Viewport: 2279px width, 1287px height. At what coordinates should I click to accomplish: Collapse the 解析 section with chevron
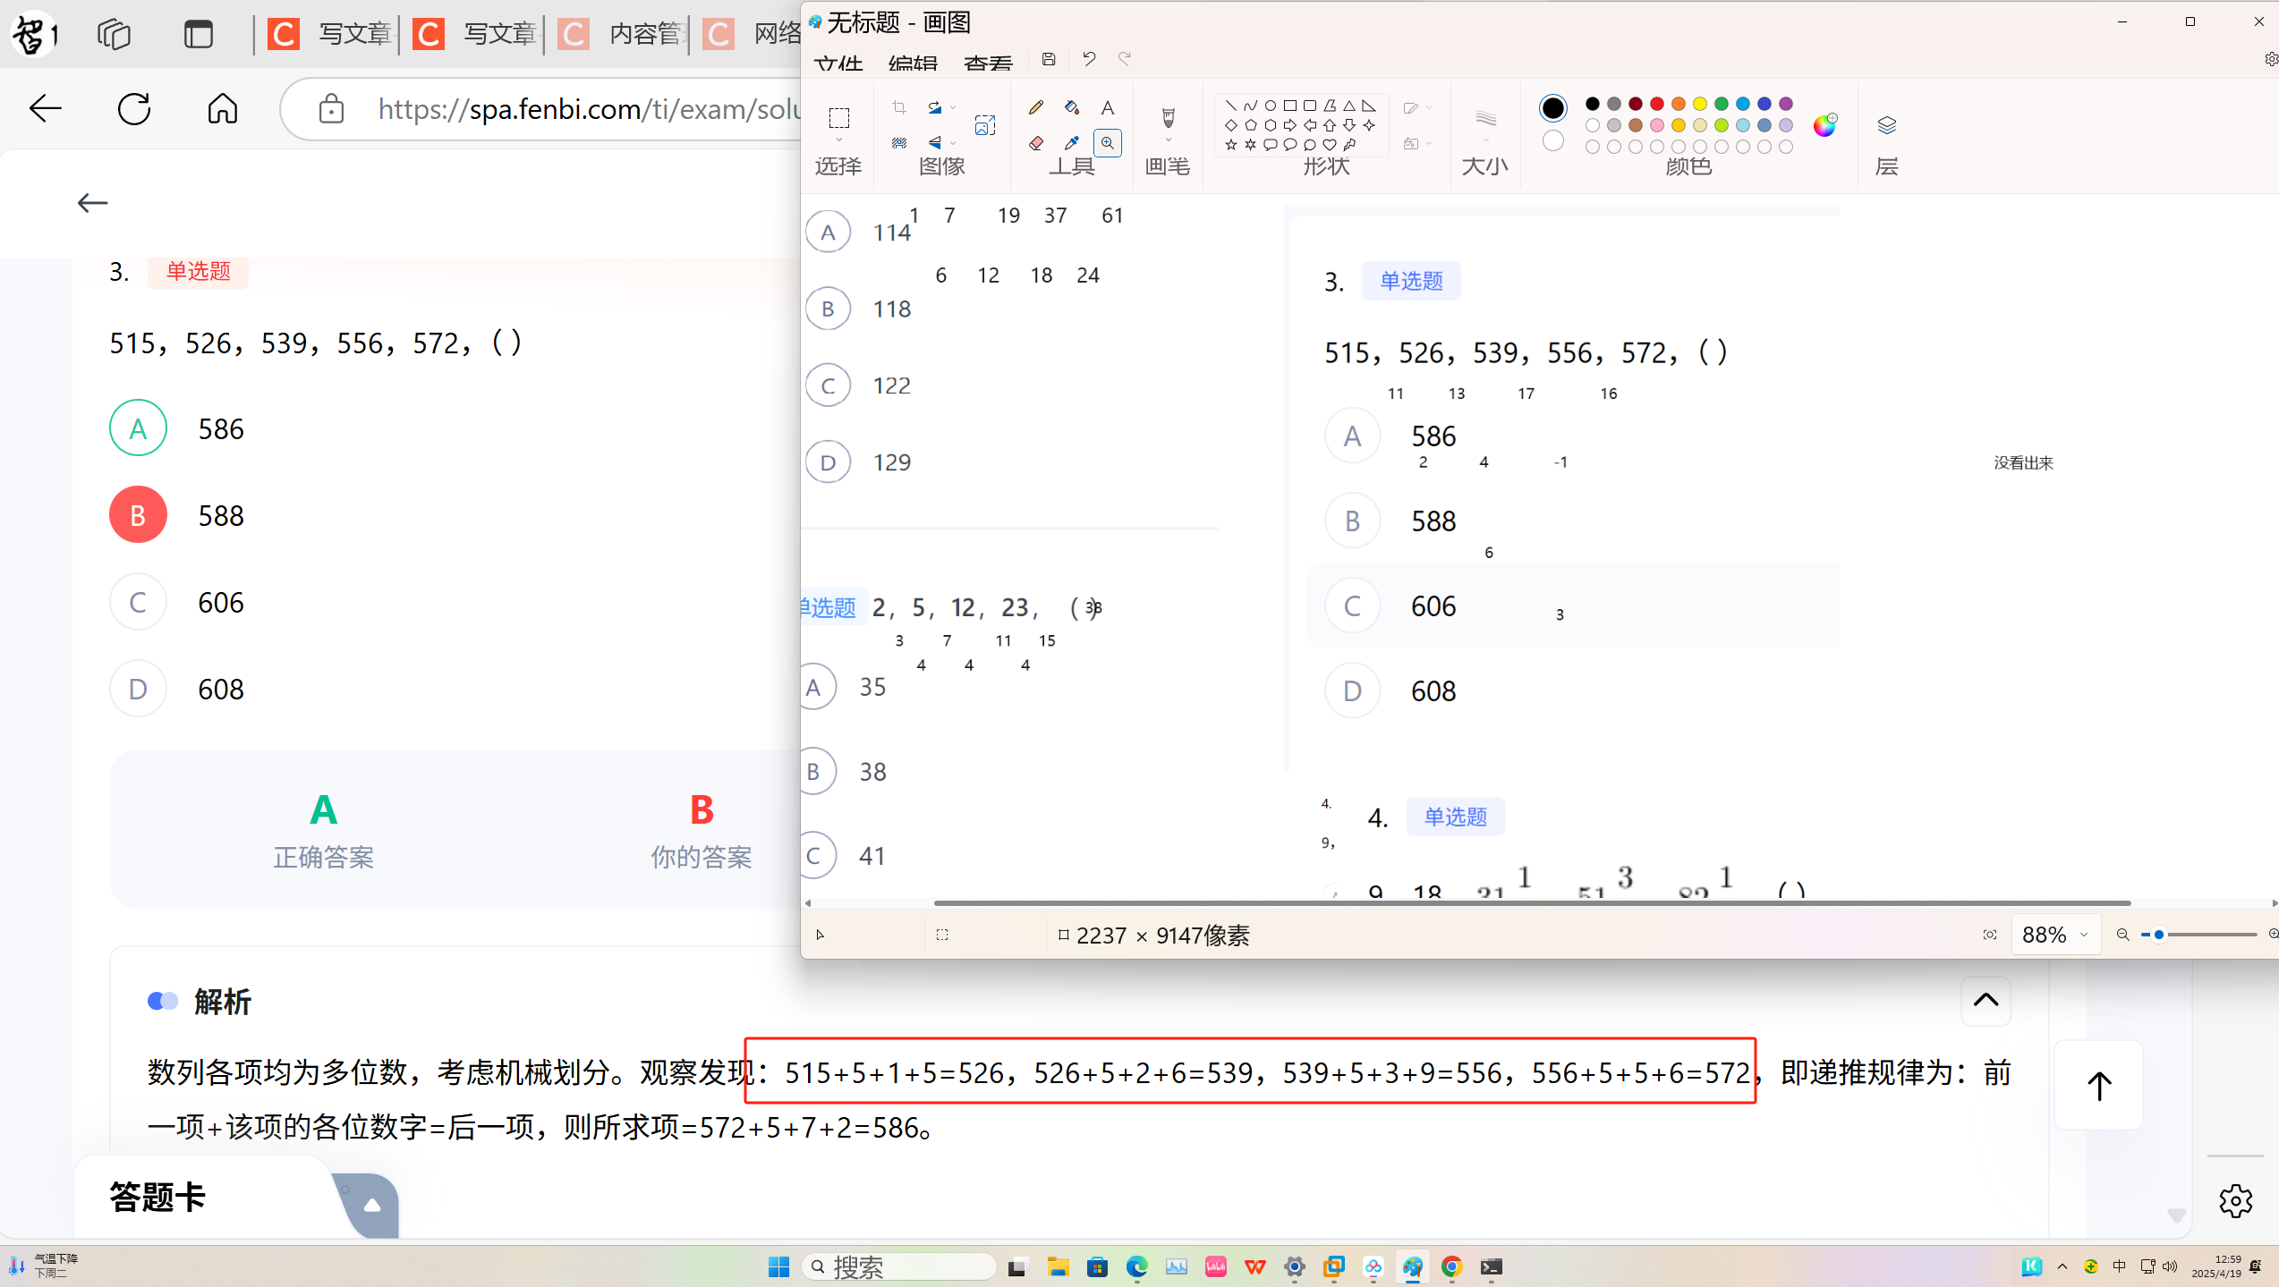tap(1985, 1000)
